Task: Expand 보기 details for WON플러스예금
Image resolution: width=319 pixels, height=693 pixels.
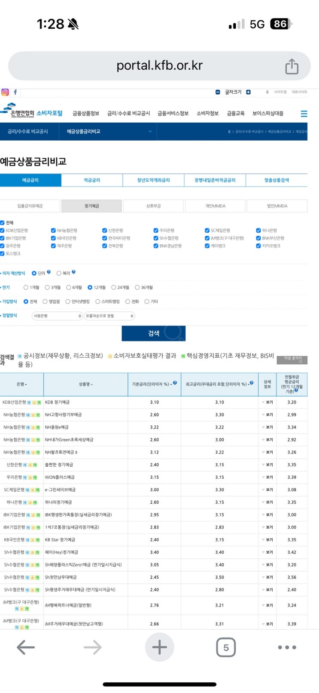Action: point(267,477)
